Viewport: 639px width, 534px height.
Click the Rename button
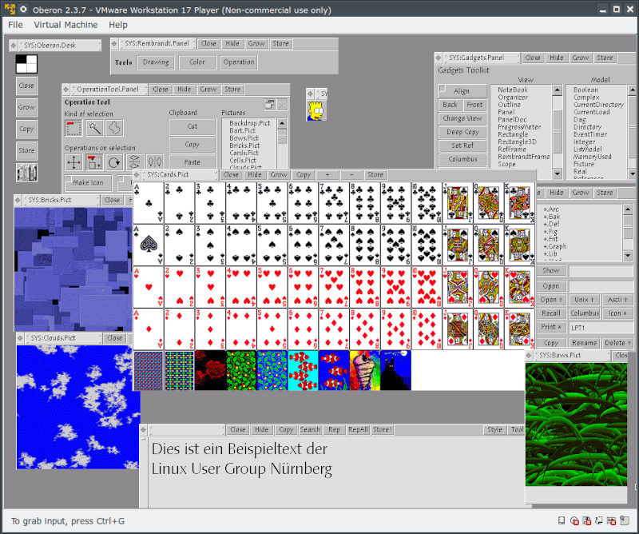584,343
